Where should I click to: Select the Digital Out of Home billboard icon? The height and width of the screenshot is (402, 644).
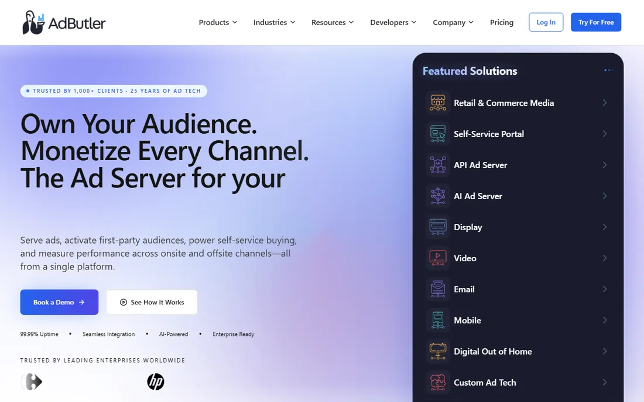(438, 352)
